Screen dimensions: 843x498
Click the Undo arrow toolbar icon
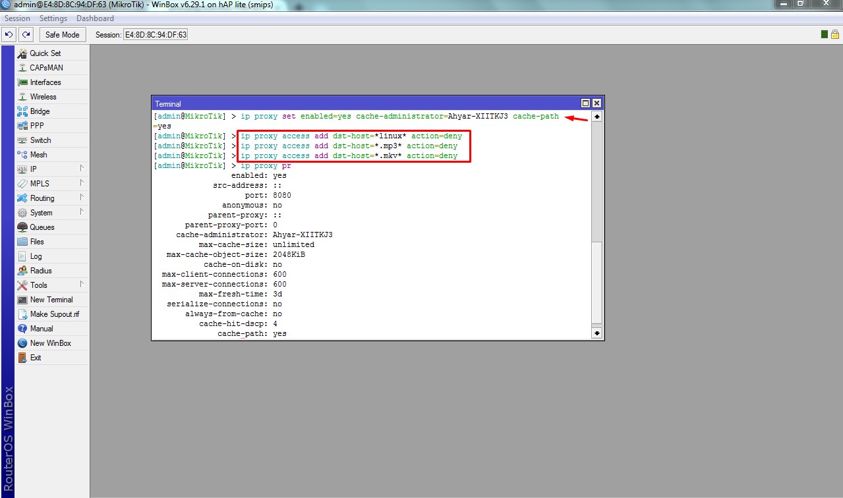click(9, 34)
